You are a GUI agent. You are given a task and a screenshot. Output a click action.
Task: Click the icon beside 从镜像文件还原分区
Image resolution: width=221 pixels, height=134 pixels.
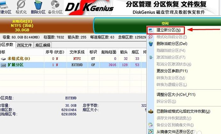click(x=151, y=131)
